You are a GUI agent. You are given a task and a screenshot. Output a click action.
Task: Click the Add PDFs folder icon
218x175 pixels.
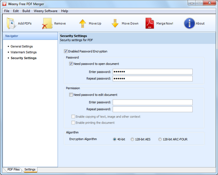[10, 24]
